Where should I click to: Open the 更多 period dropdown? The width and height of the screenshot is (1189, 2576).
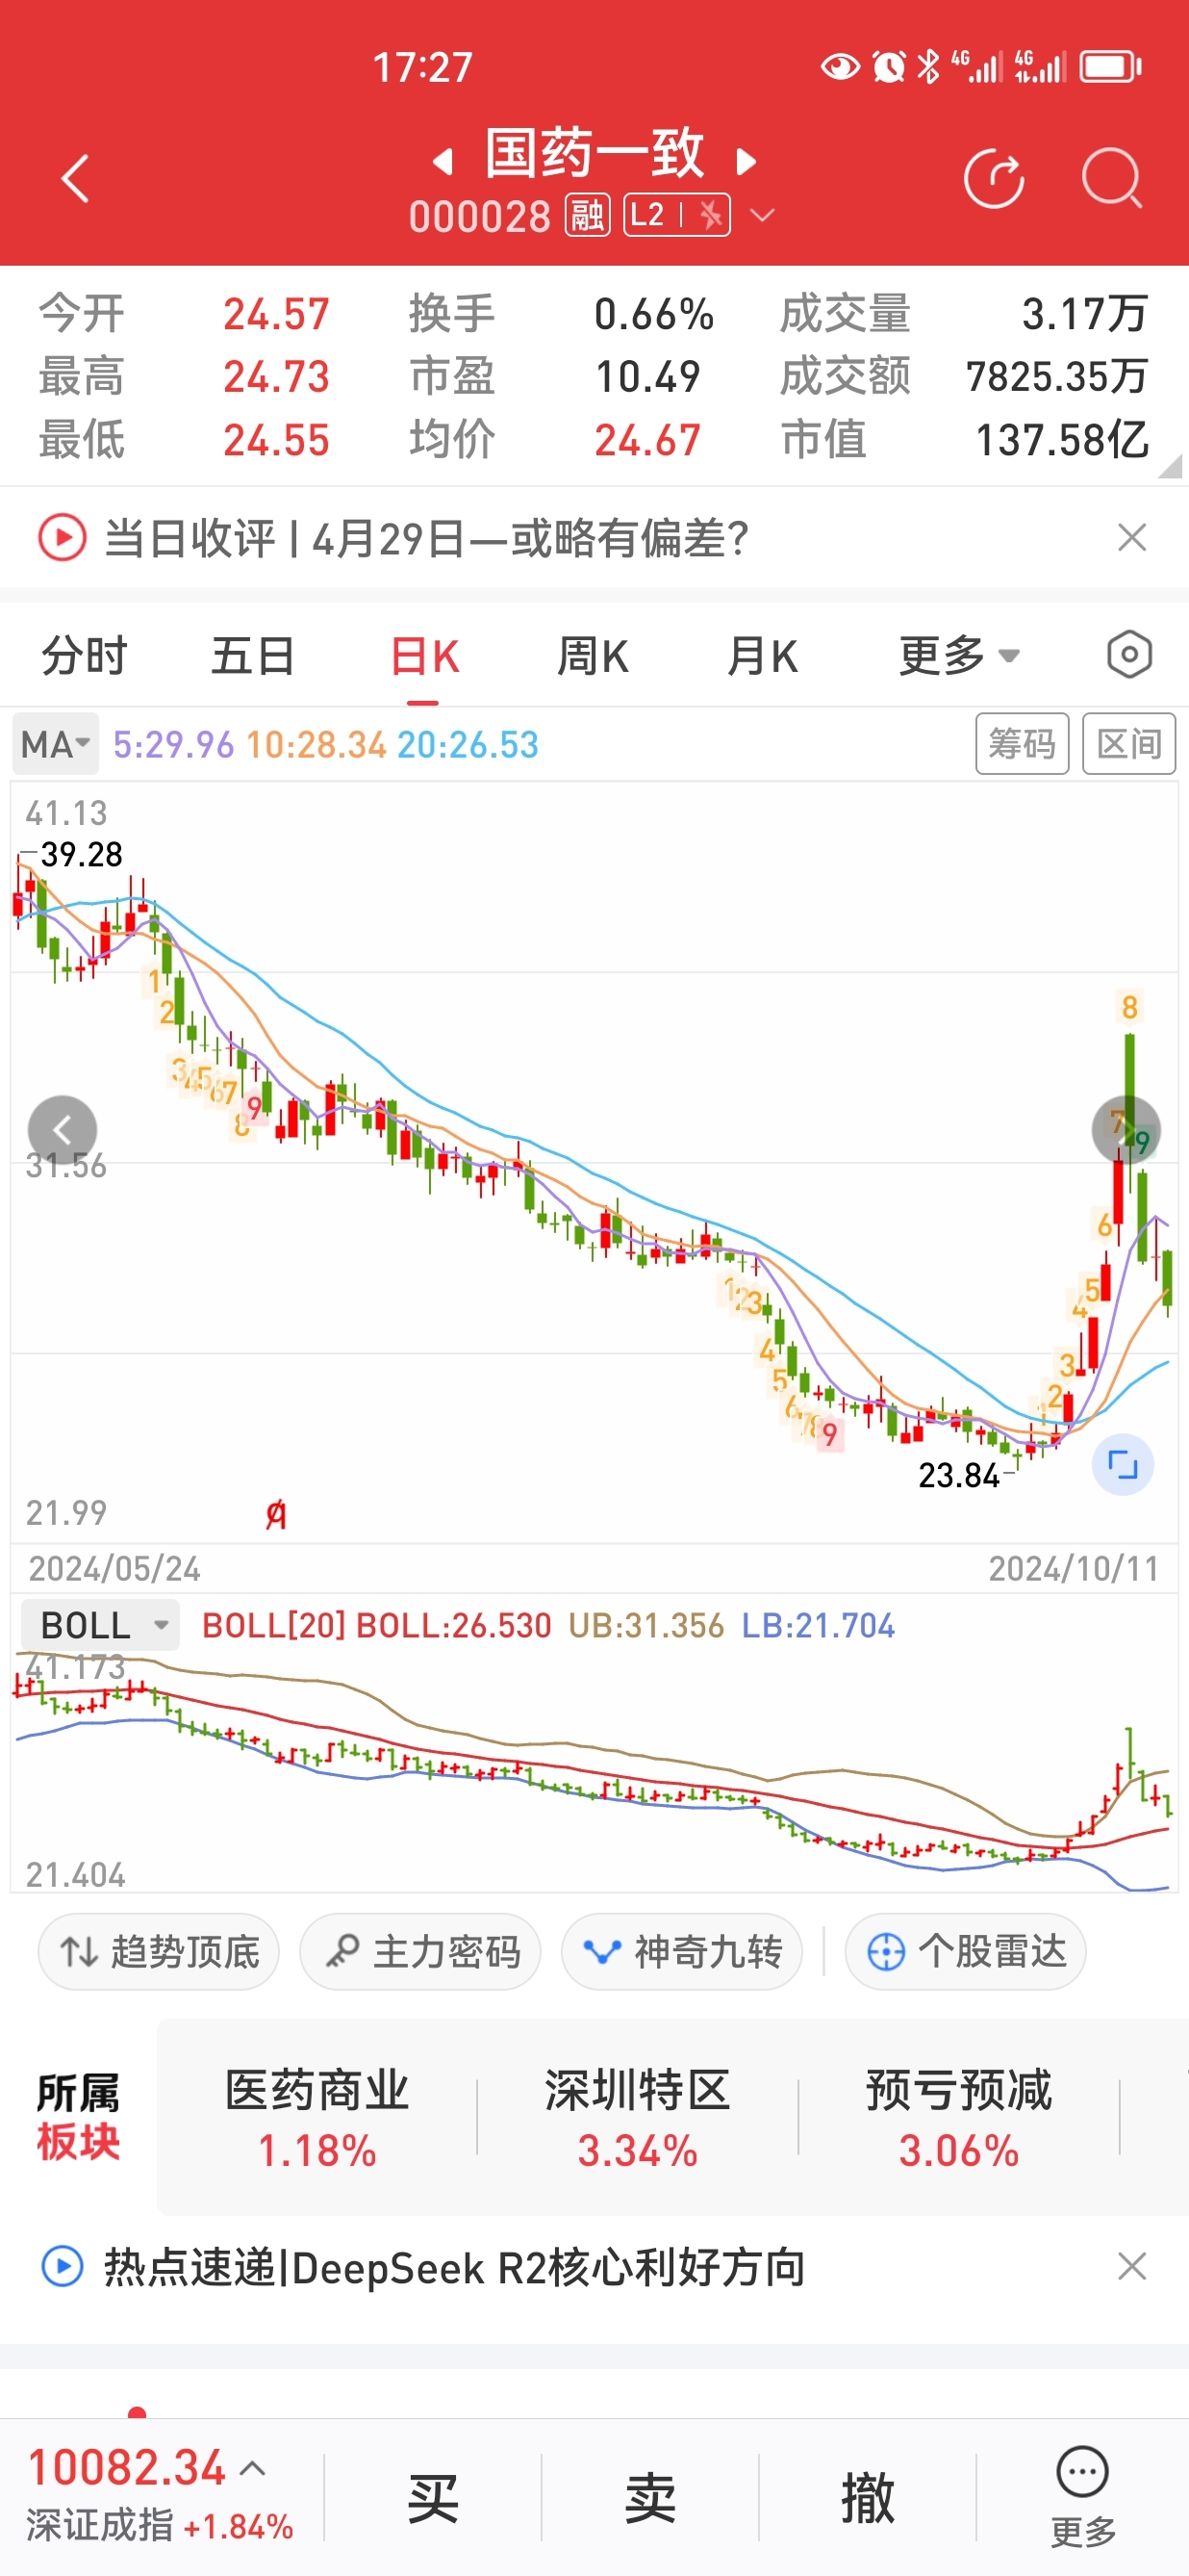click(x=959, y=656)
